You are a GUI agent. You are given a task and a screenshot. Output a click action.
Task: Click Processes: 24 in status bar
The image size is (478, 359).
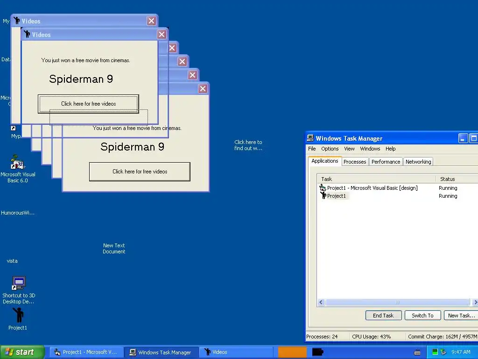[x=322, y=337]
